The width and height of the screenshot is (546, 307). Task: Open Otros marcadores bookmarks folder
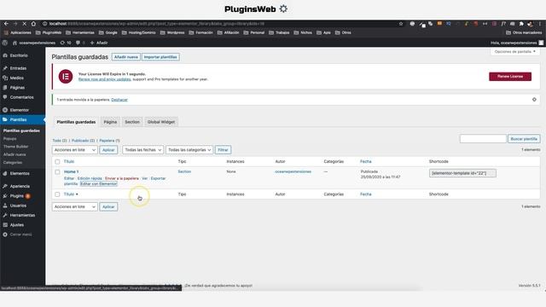(524, 32)
